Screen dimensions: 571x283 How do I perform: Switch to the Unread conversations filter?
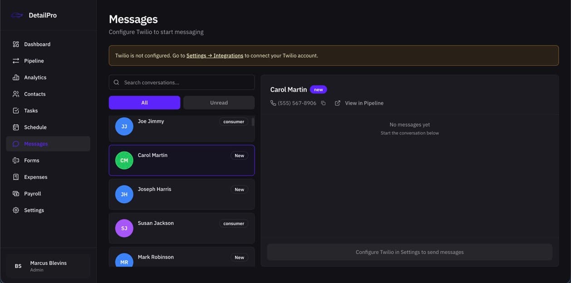pos(219,102)
